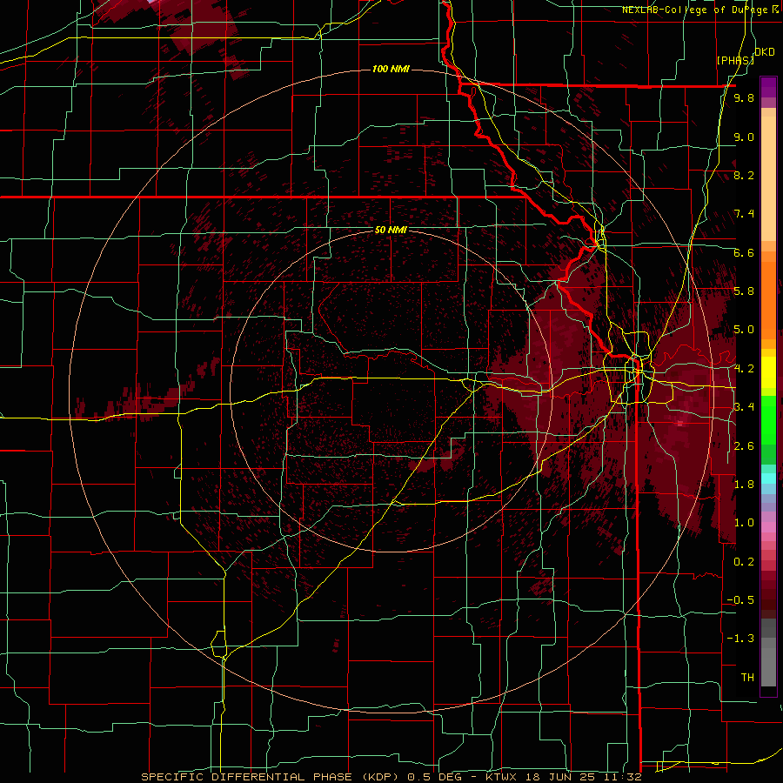
Task: Click the NEXLAB-College of DuPage credit text
Action: (696, 10)
